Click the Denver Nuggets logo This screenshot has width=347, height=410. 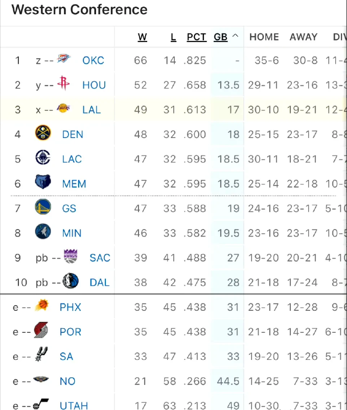pyautogui.click(x=43, y=133)
